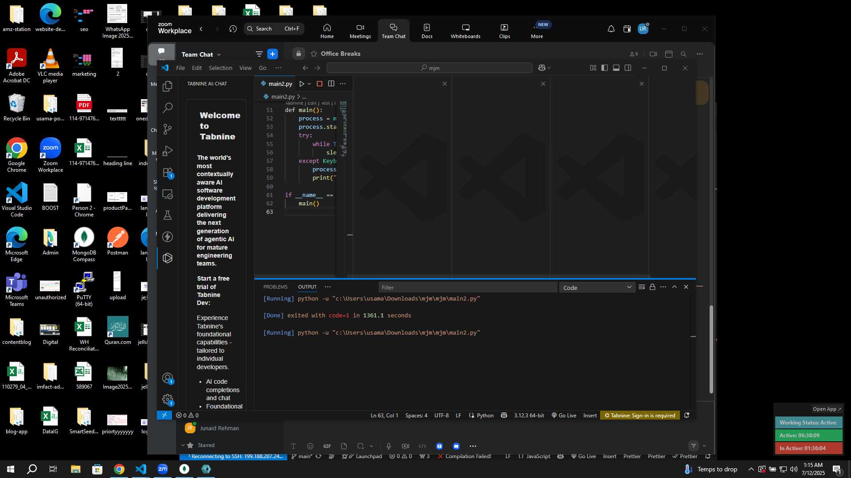Expand screenshot options arrow in Zoom chat
This screenshot has height=478, width=851.
(371, 446)
